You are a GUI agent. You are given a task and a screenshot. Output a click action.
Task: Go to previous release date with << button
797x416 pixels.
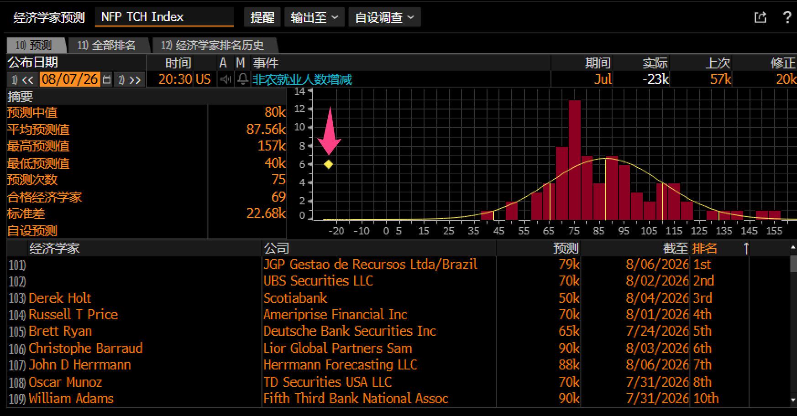23,80
